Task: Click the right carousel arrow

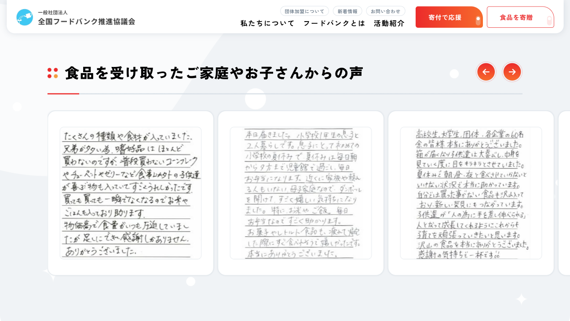Action: click(x=512, y=72)
